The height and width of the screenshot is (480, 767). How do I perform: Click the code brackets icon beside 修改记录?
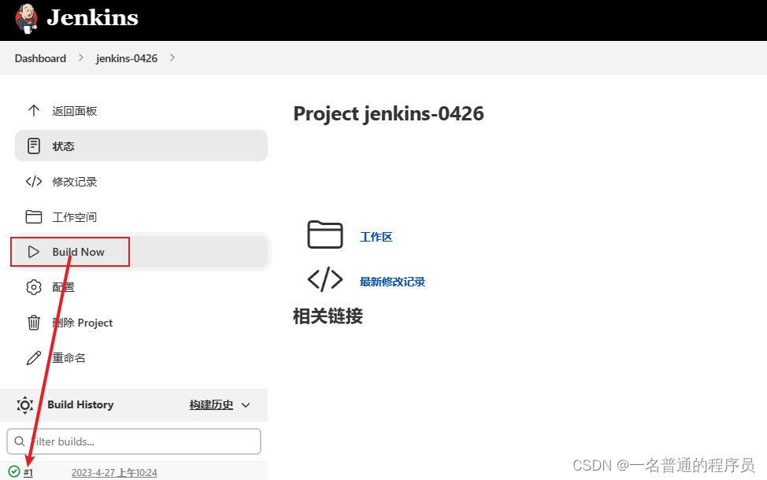pos(33,181)
